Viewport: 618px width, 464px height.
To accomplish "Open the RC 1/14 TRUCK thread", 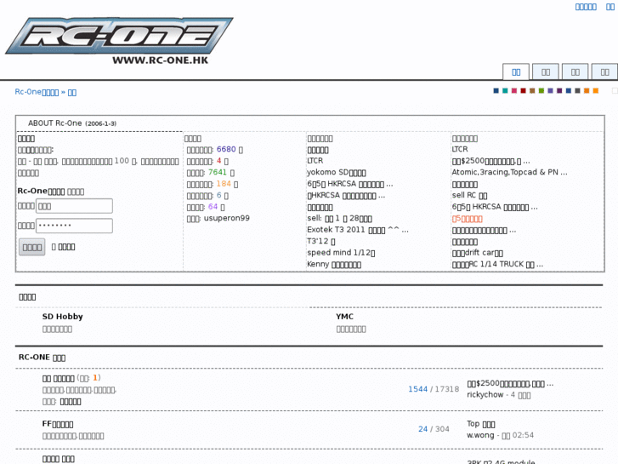I will [x=497, y=264].
